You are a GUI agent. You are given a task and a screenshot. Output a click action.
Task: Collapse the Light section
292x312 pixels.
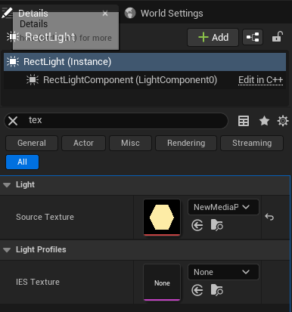click(7, 185)
